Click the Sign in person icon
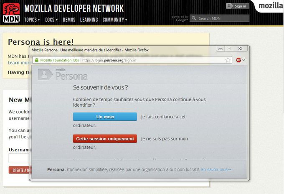This screenshot has height=194, width=284. coord(229,6)
